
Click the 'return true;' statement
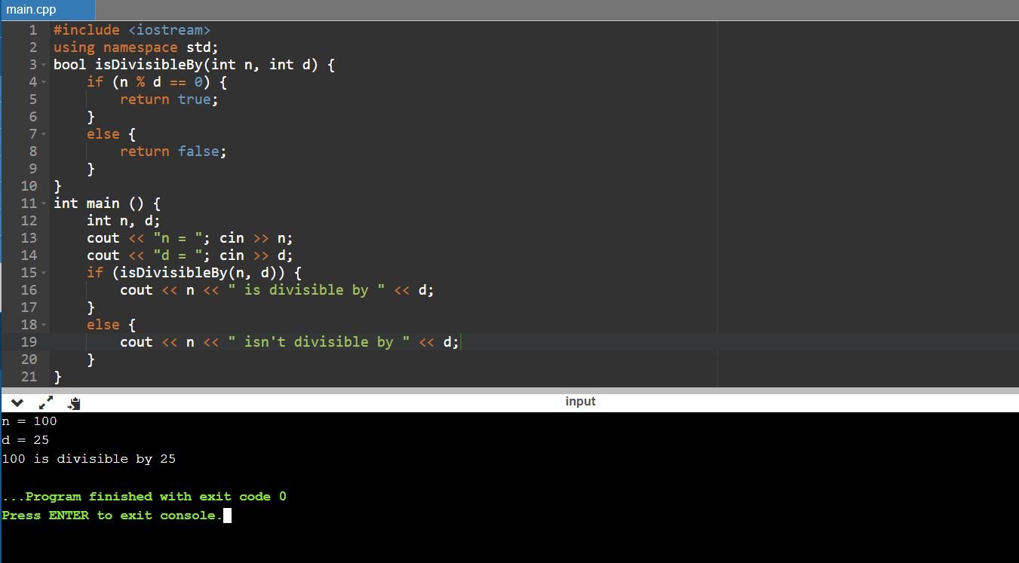169,99
